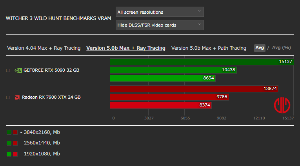Click the Avg button

260,48
